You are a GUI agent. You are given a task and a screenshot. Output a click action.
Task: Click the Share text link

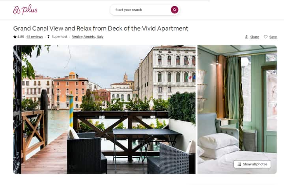(254, 37)
